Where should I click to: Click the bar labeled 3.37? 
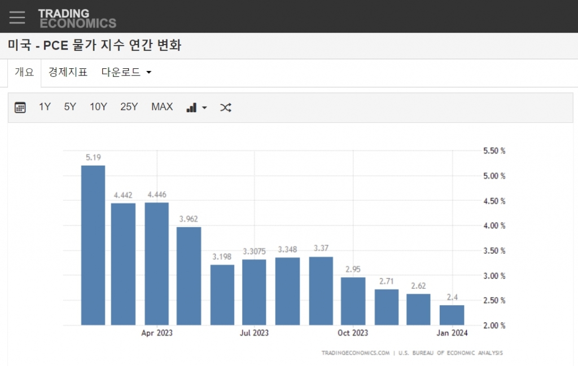[321, 290]
